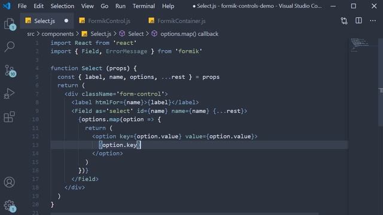Open the View menu
Viewport: 383px width, 215px height.
pyautogui.click(x=87, y=6)
